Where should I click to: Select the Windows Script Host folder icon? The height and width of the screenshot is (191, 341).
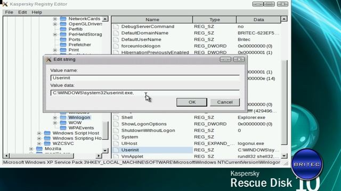(47, 133)
